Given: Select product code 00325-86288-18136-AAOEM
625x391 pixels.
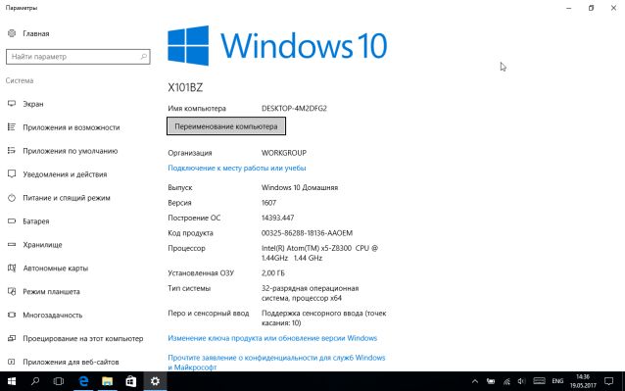Looking at the screenshot, I should click(x=307, y=233).
